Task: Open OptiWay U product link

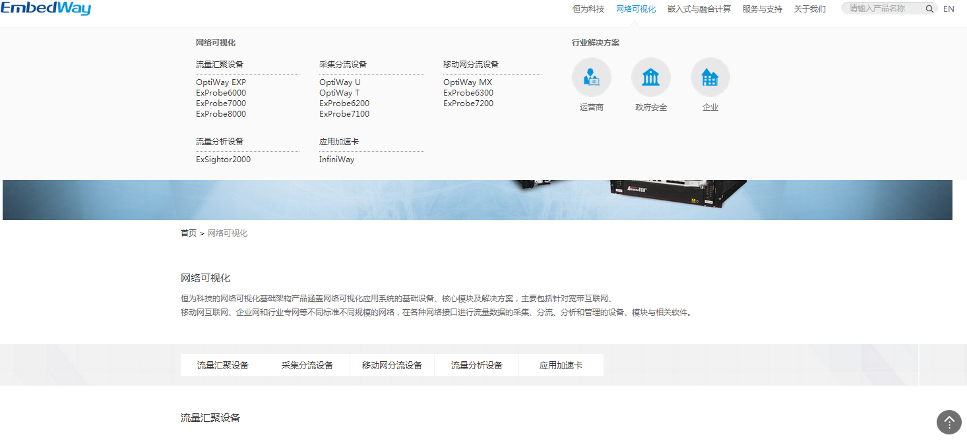Action: pos(340,82)
